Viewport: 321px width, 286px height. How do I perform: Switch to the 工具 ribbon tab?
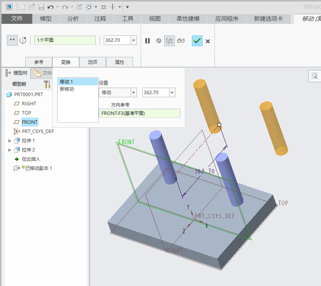pyautogui.click(x=127, y=19)
